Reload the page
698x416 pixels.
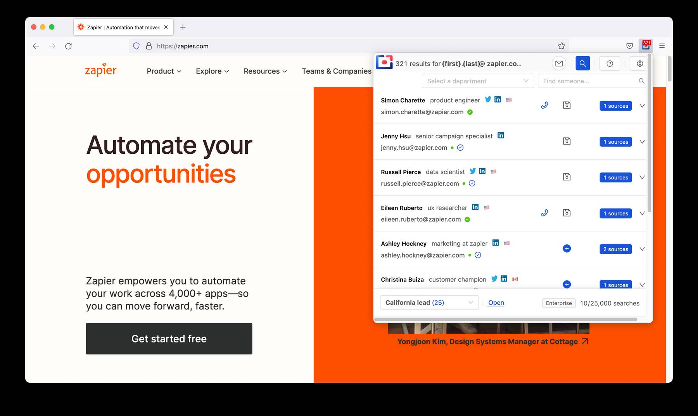point(68,46)
